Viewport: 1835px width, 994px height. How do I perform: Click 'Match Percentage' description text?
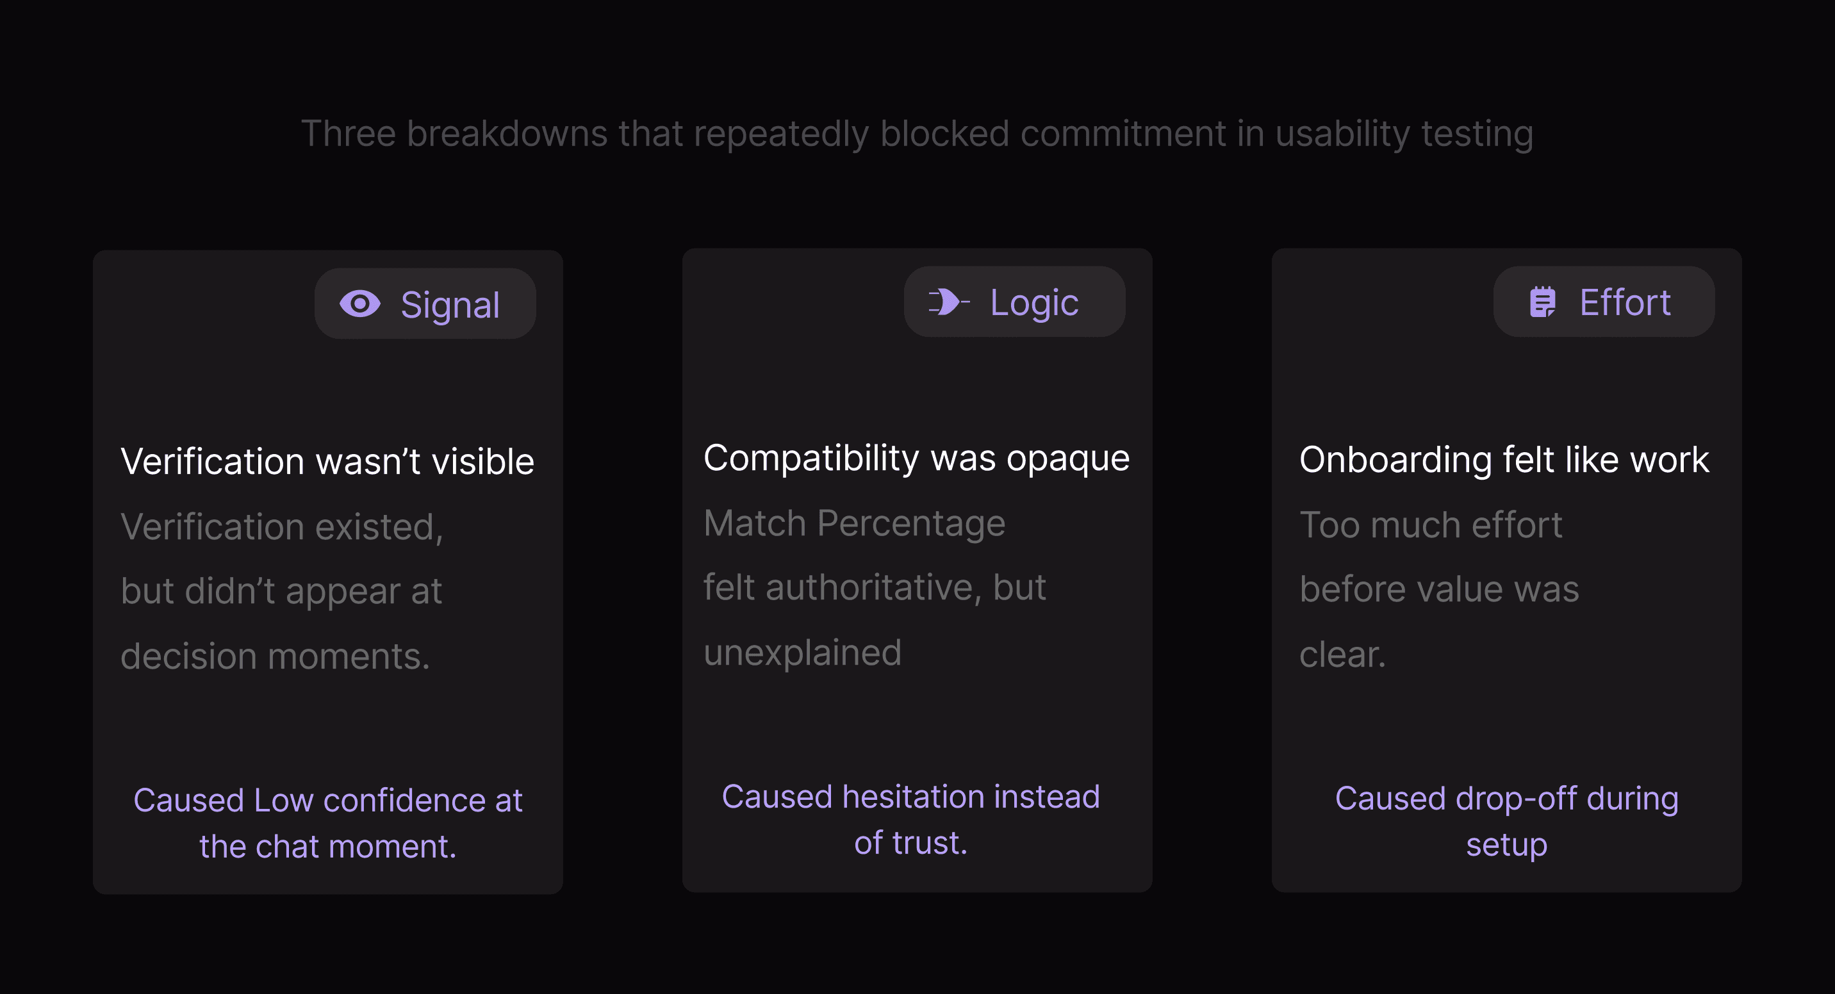(x=854, y=523)
